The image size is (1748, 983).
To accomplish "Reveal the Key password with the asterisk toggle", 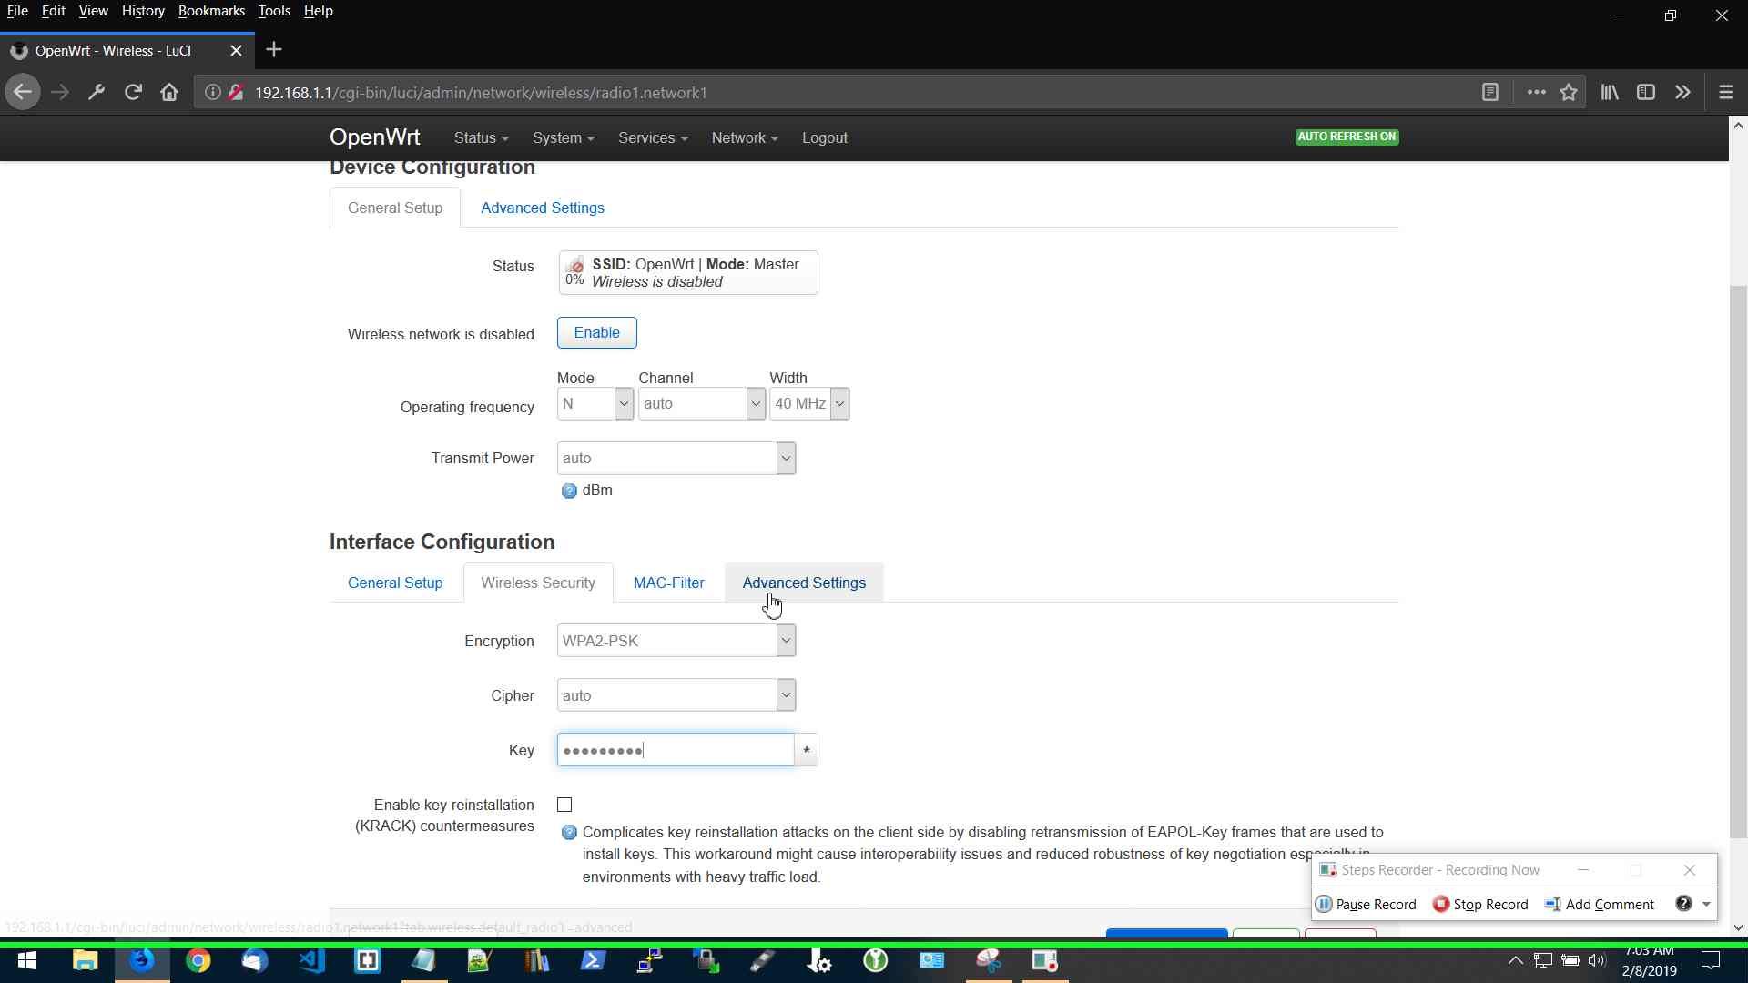I will pos(807,749).
